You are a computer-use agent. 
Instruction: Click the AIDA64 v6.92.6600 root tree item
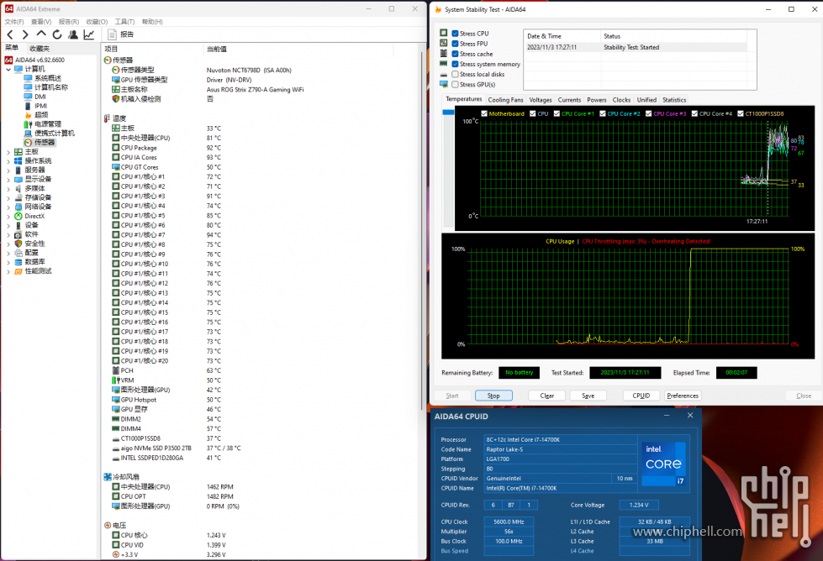(x=40, y=60)
